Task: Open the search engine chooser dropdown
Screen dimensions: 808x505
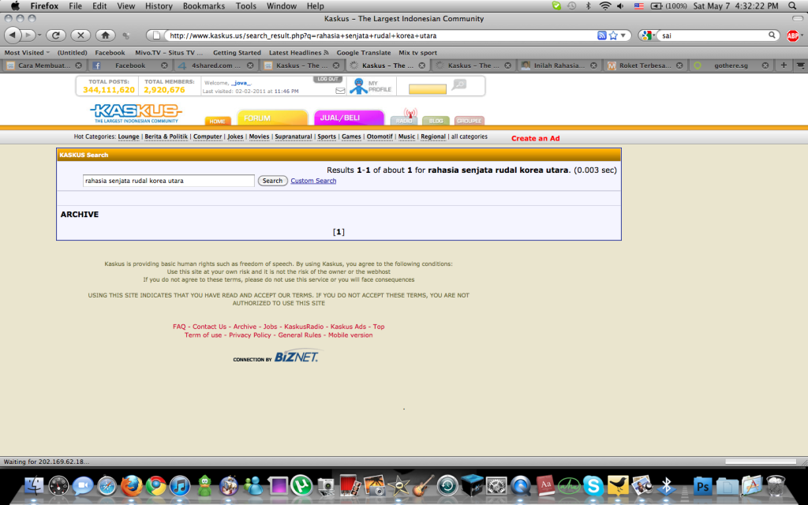Action: click(649, 36)
